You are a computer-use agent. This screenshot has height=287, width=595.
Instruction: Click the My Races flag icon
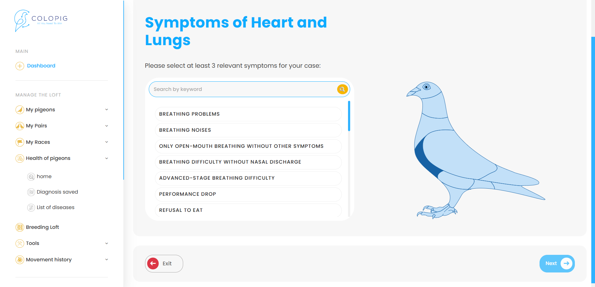[x=20, y=142]
